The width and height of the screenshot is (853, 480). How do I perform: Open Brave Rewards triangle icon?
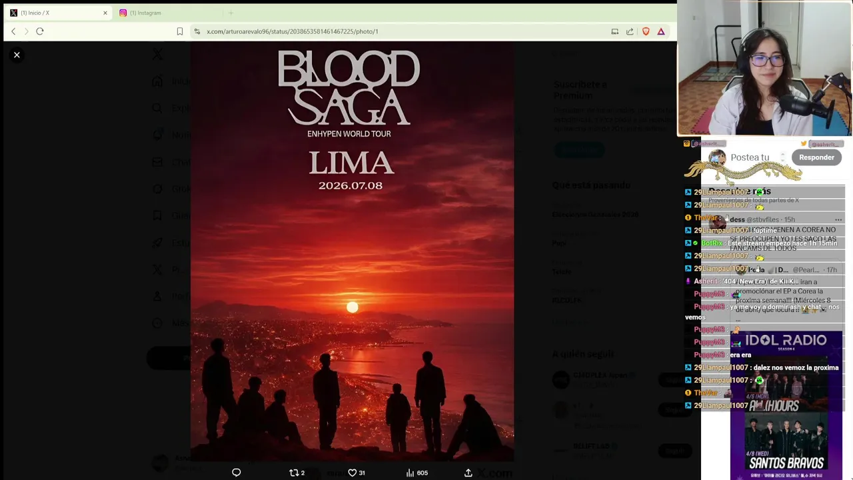[661, 31]
